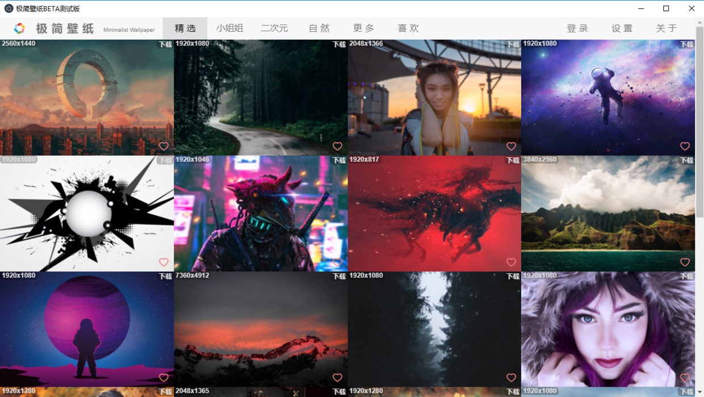Open the smiling girl sunset thumbnail
Viewport: 704px width, 397px height.
pyautogui.click(x=434, y=98)
